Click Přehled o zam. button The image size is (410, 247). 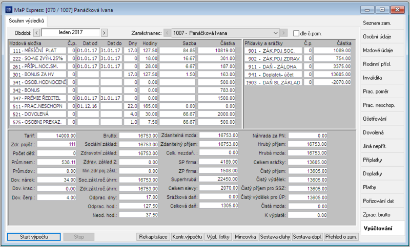tap(341, 237)
